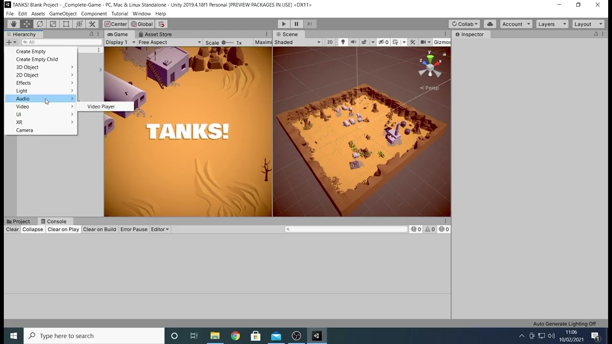The width and height of the screenshot is (612, 344).
Task: Open the Account dropdown
Action: pyautogui.click(x=516, y=24)
